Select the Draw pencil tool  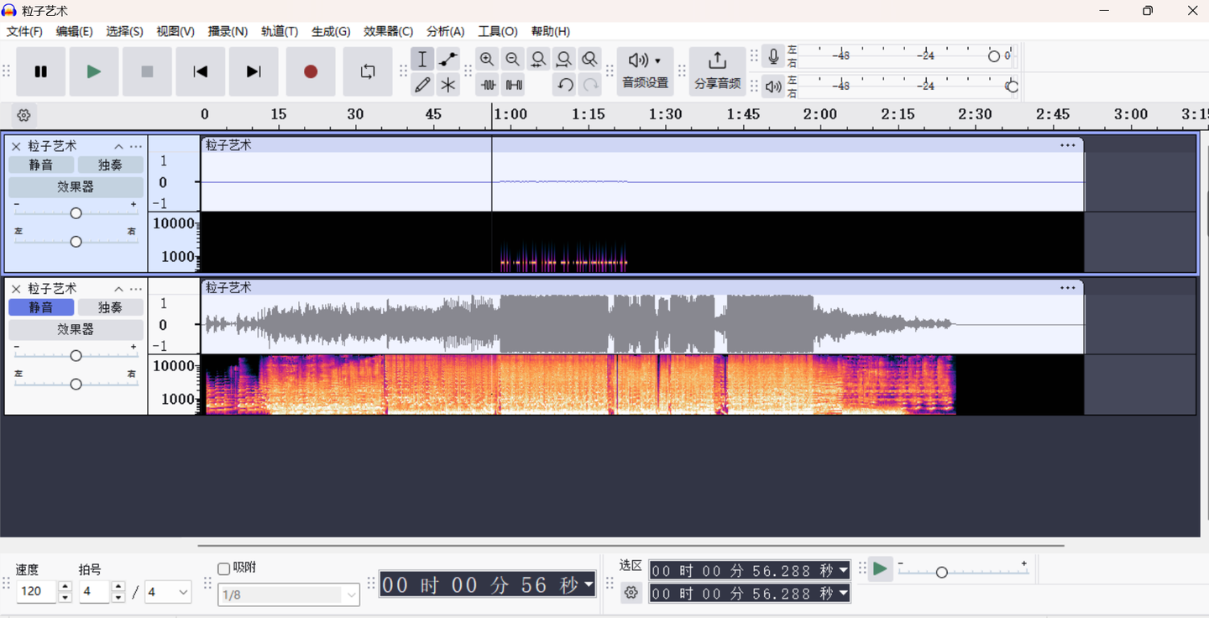point(422,85)
